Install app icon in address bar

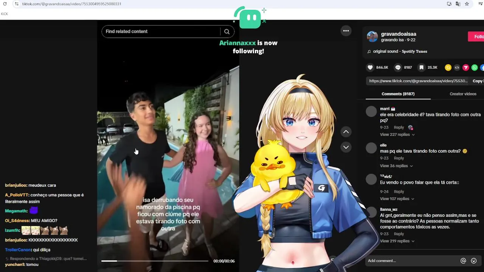[449, 4]
